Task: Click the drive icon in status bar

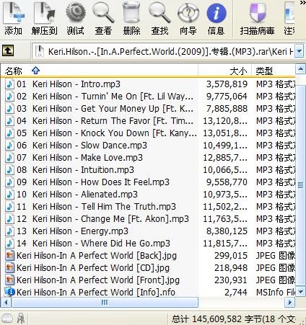Action: pos(7,319)
